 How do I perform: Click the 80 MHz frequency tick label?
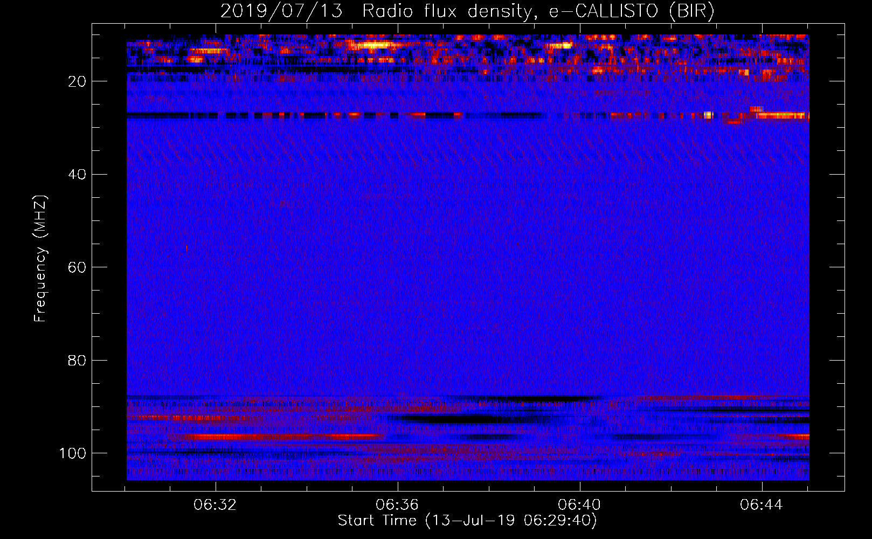[77, 360]
